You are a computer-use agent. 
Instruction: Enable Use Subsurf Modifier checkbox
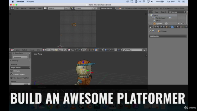[12, 78]
